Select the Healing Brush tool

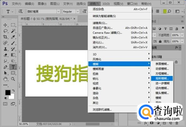5,43
